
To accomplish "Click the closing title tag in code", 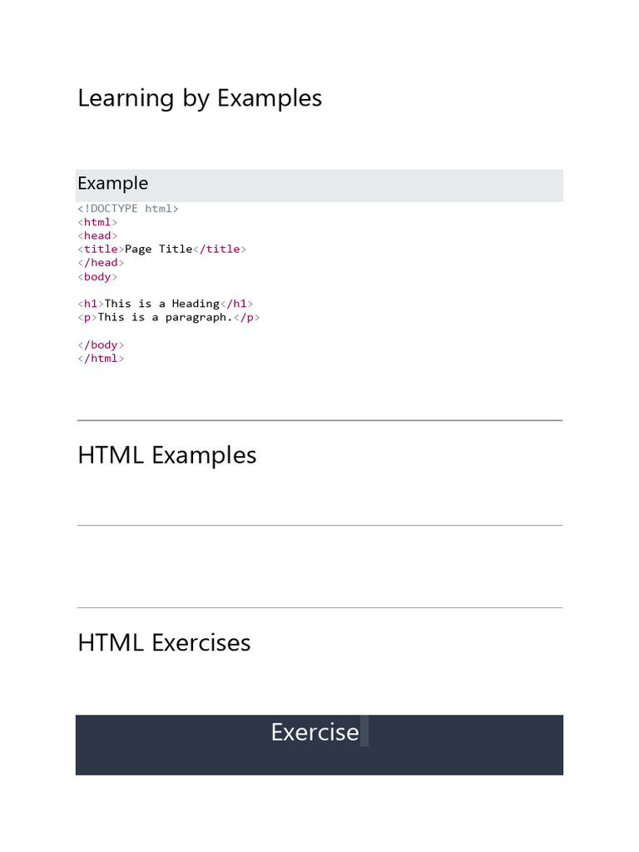I will (219, 249).
